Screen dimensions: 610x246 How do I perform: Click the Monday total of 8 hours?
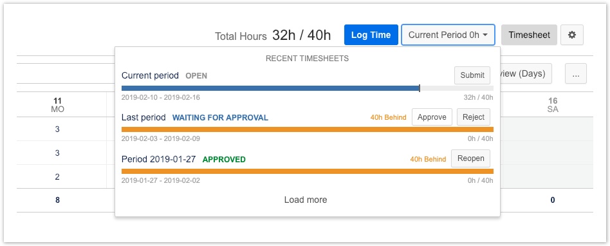[x=57, y=200]
